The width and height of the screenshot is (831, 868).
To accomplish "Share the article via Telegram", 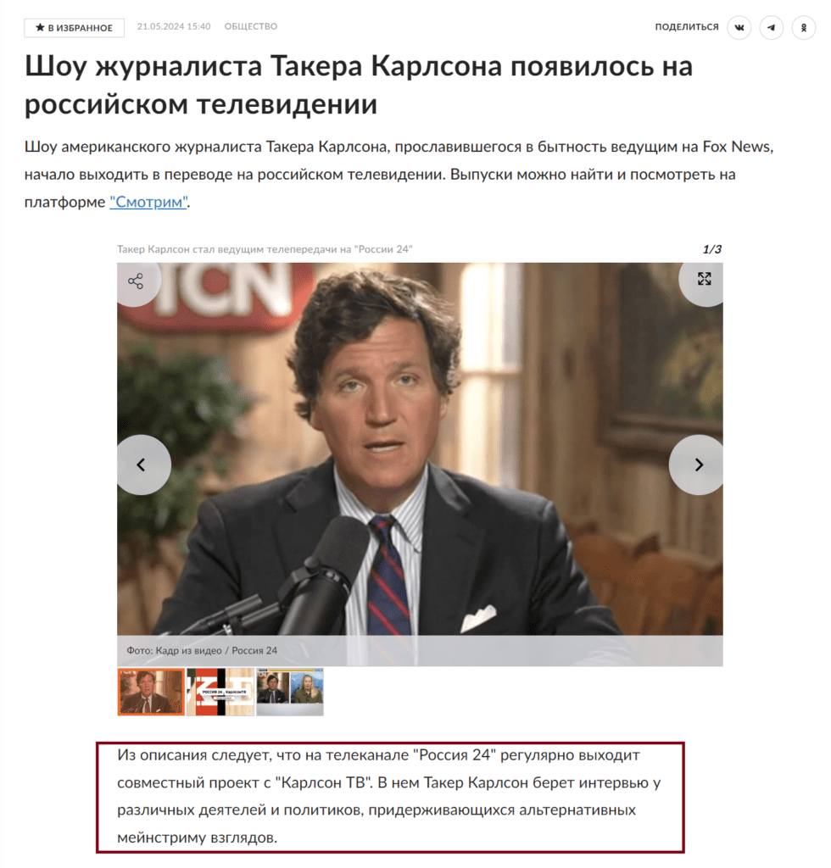I will pos(771,27).
